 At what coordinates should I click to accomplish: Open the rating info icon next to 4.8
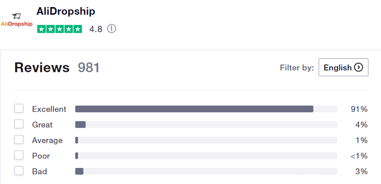[x=111, y=29]
